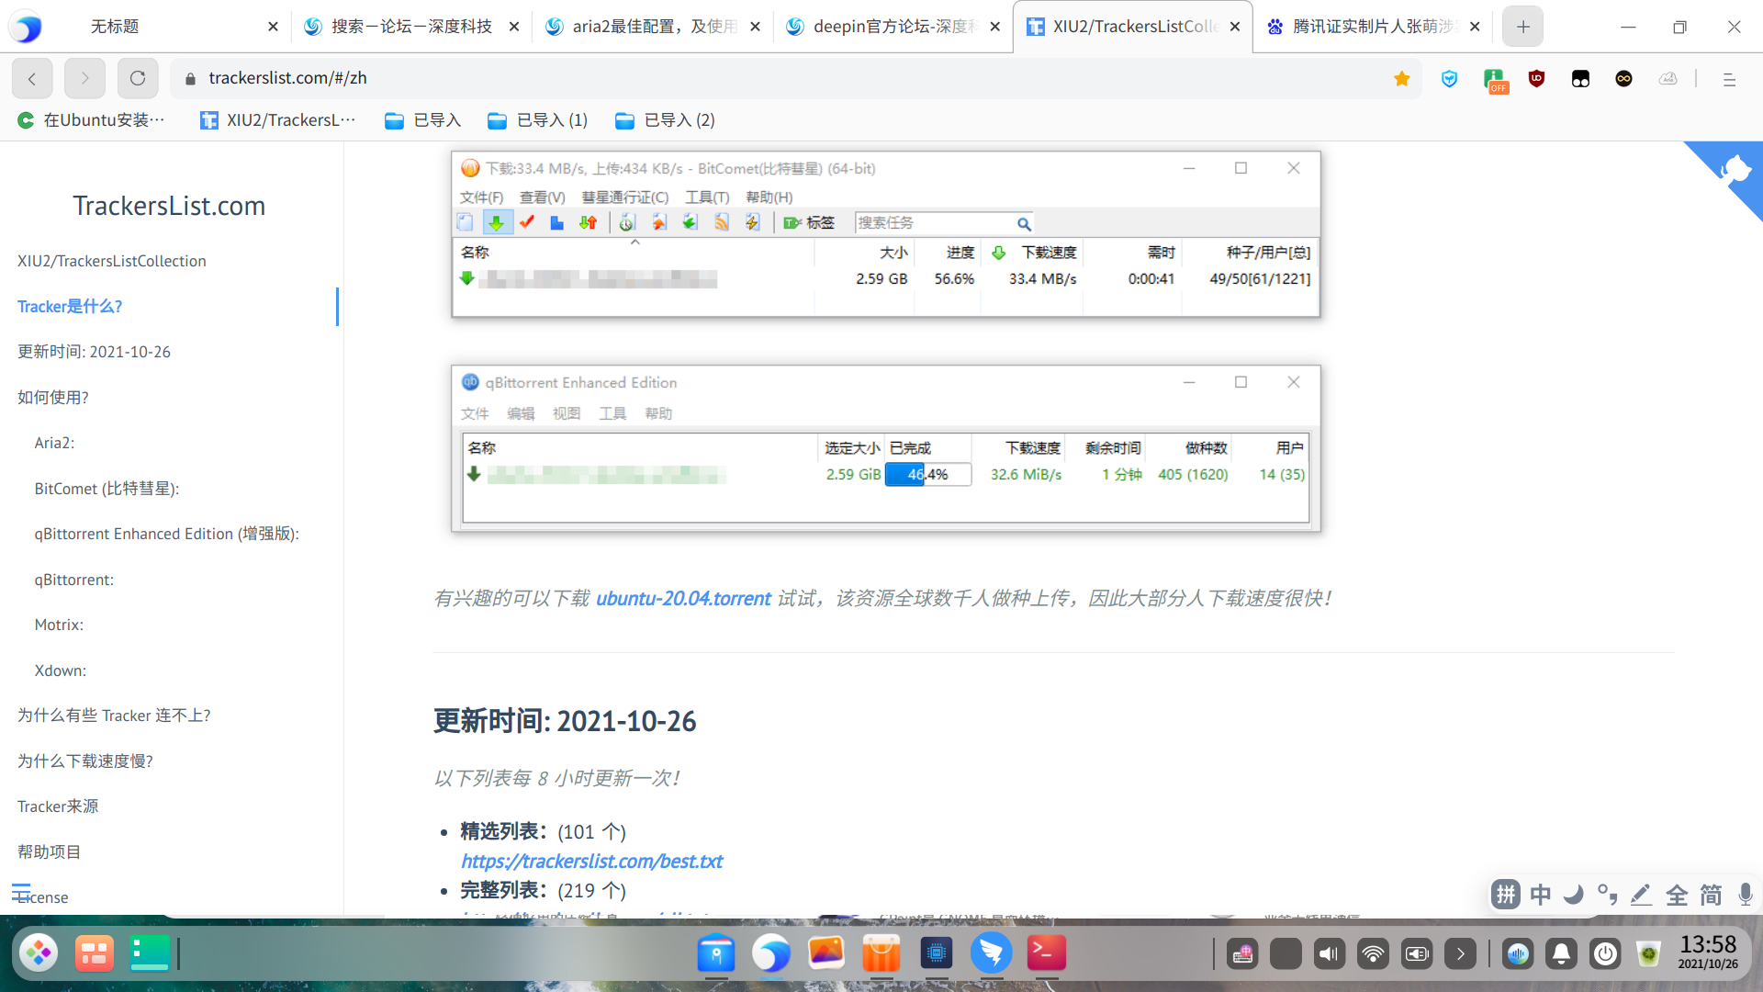Click the uBlock Origin extension icon
The image size is (1763, 992).
(x=1536, y=79)
